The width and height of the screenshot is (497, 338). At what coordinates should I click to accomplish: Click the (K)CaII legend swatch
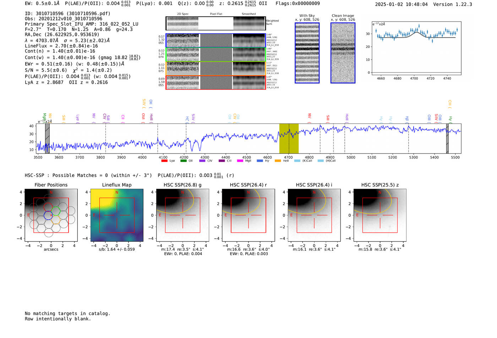[297, 161]
